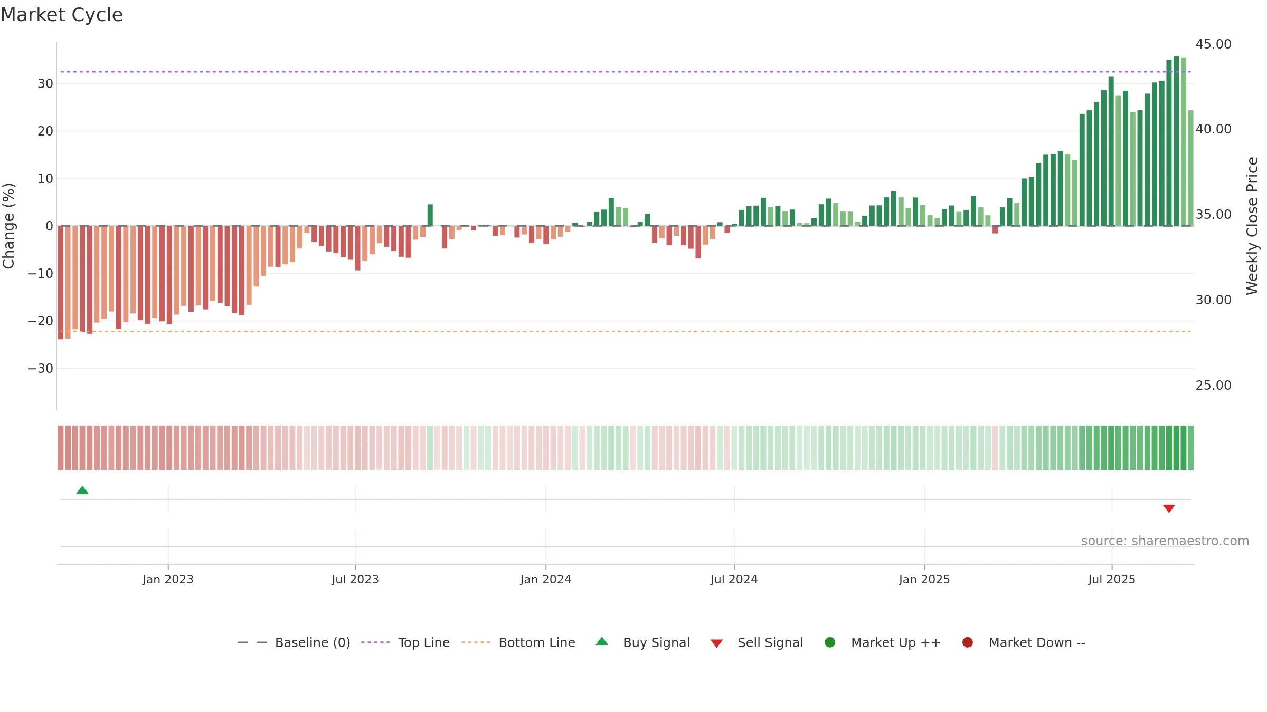Click the green Buy Signal triangle marker

pyautogui.click(x=82, y=490)
